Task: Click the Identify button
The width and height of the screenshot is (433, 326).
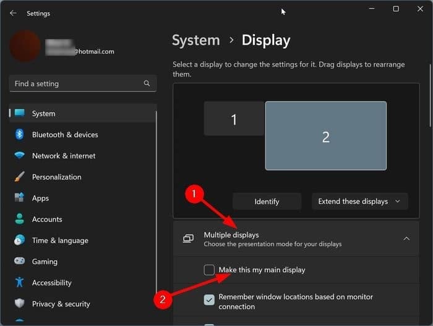Action: tap(267, 202)
